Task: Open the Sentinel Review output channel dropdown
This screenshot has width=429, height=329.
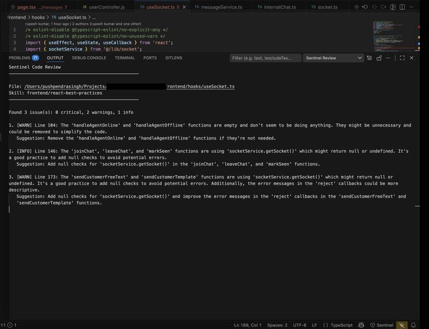Action: click(333, 58)
